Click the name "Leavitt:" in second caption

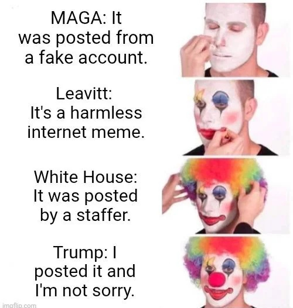(x=84, y=94)
